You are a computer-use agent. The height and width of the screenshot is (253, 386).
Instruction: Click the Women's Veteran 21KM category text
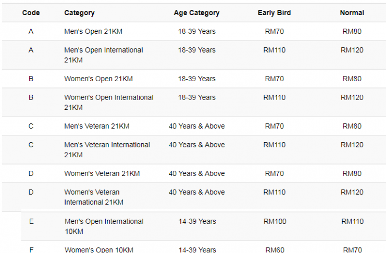[102, 173]
